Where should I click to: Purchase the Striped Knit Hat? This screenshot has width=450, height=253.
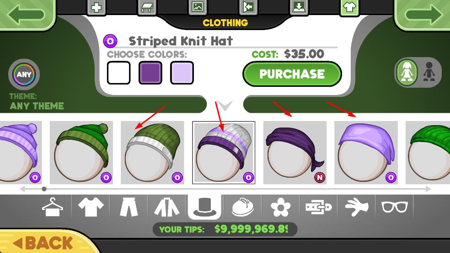(x=292, y=74)
